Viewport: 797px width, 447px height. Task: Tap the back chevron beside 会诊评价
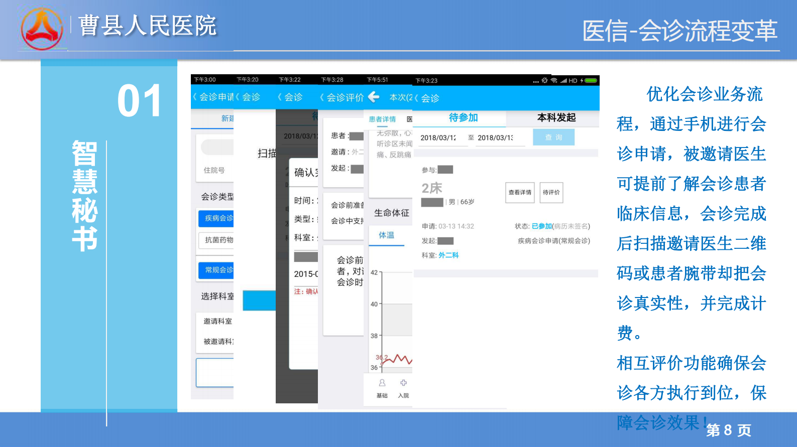322,97
